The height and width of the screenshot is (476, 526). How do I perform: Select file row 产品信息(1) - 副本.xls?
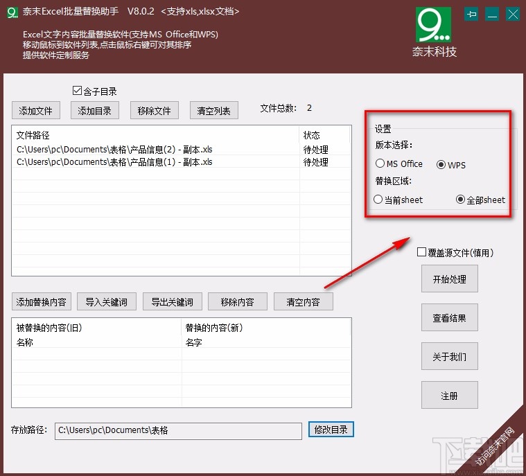coord(181,161)
